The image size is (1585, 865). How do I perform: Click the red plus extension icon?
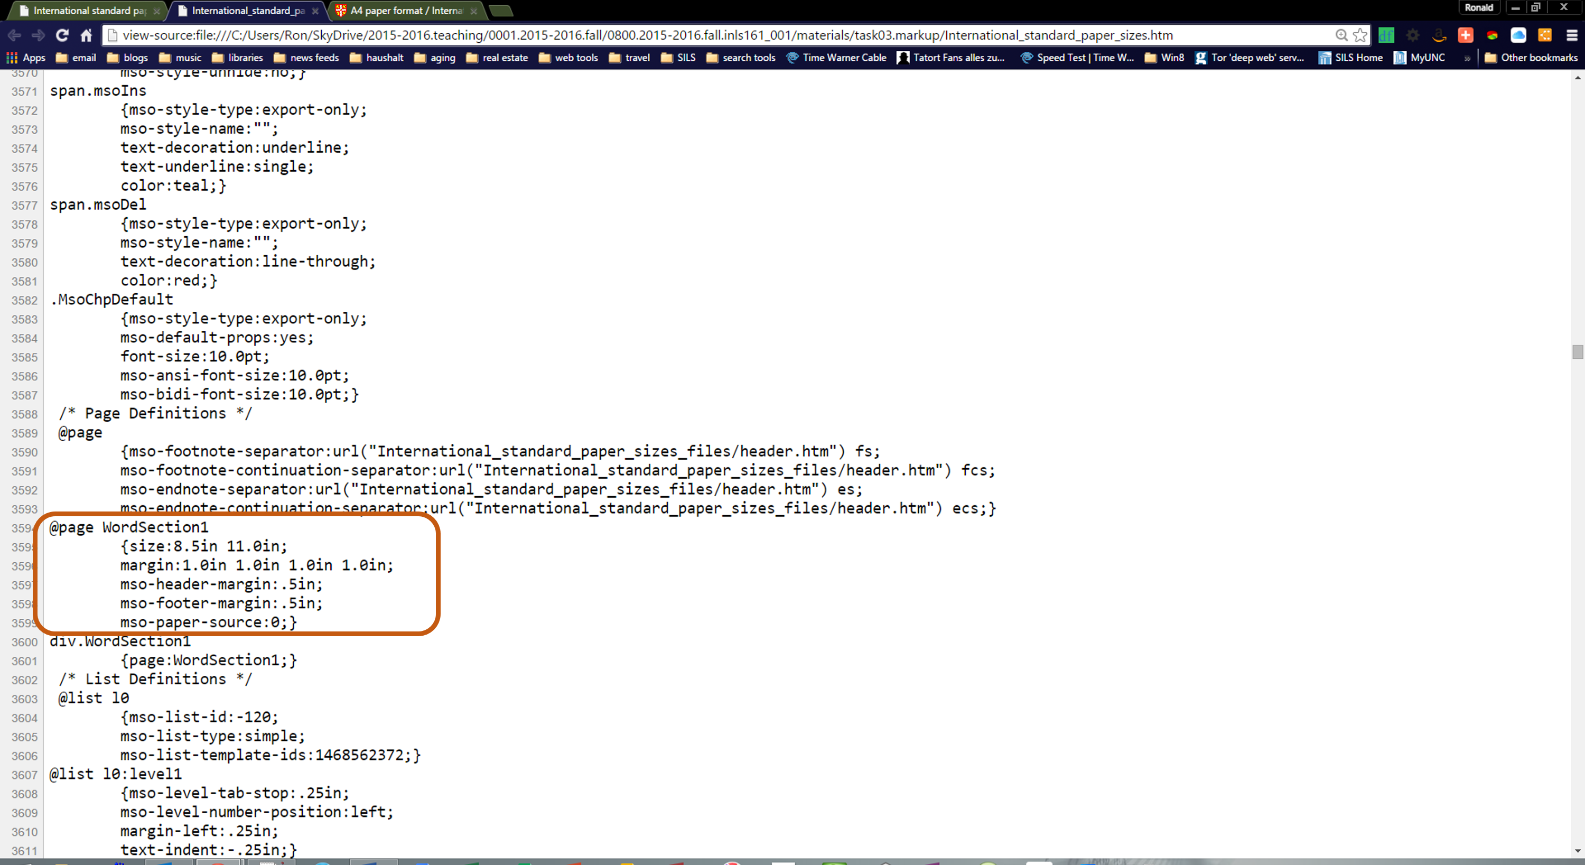tap(1466, 35)
